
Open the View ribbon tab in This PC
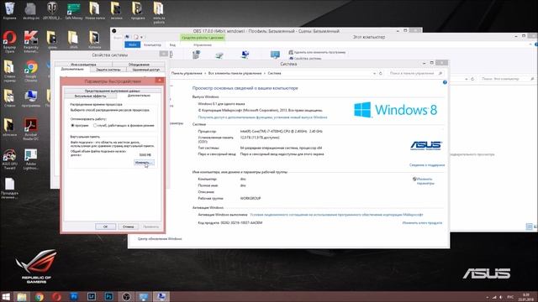tap(172, 44)
